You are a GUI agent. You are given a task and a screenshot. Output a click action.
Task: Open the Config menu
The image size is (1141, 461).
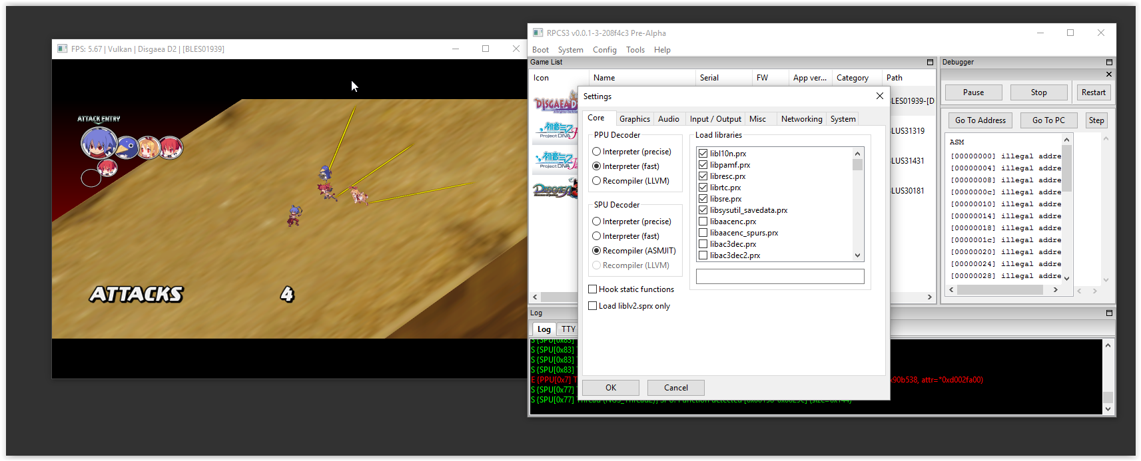click(x=604, y=50)
